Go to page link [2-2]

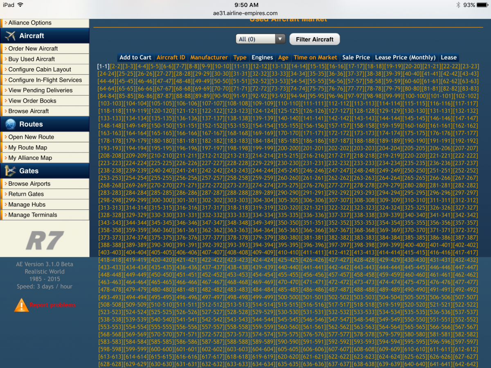[116, 66]
